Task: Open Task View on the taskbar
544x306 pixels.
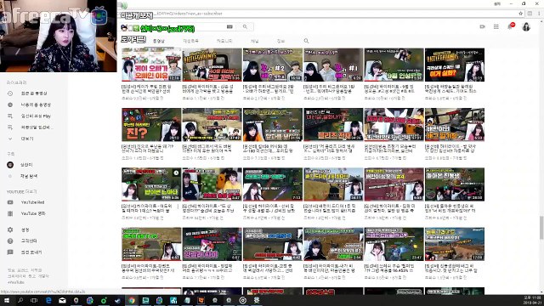Action: click(34, 300)
